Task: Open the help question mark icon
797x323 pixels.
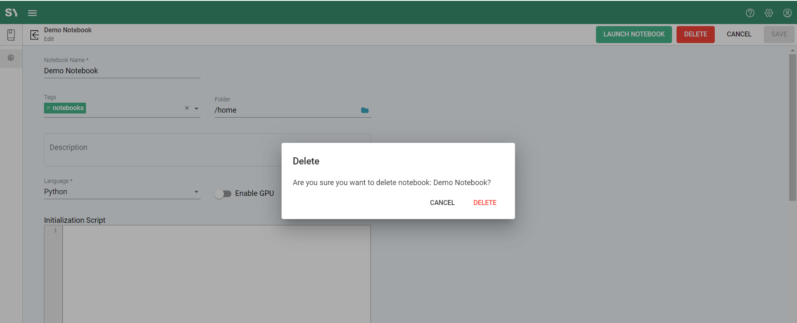Action: coord(750,13)
